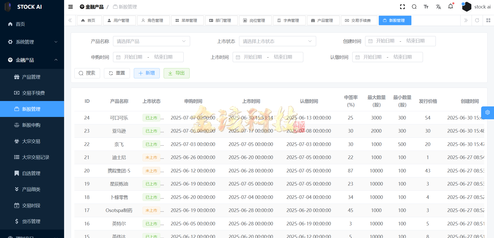The height and width of the screenshot is (238, 494).
Task: Open the language switcher icon
Action: (x=438, y=7)
